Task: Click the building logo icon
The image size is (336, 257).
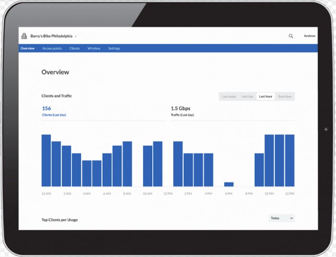Action: 24,36
